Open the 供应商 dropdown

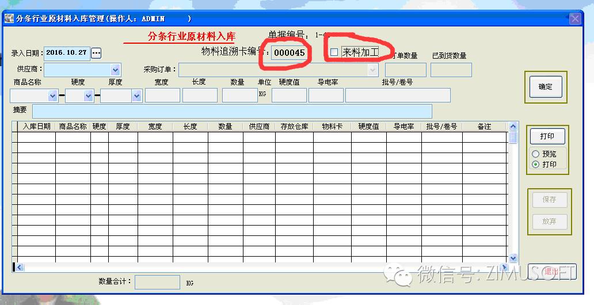115,70
